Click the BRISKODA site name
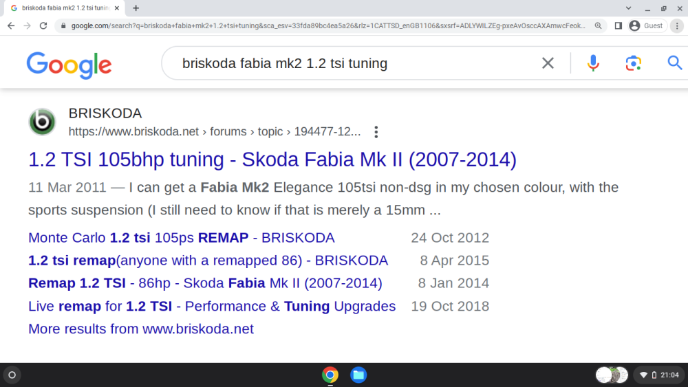The height and width of the screenshot is (387, 688). [x=105, y=113]
